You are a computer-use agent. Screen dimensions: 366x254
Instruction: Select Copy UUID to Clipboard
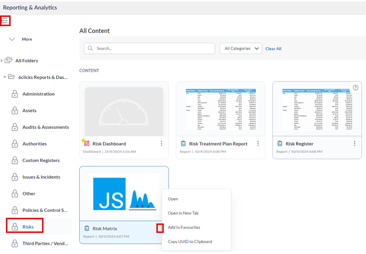(x=190, y=241)
